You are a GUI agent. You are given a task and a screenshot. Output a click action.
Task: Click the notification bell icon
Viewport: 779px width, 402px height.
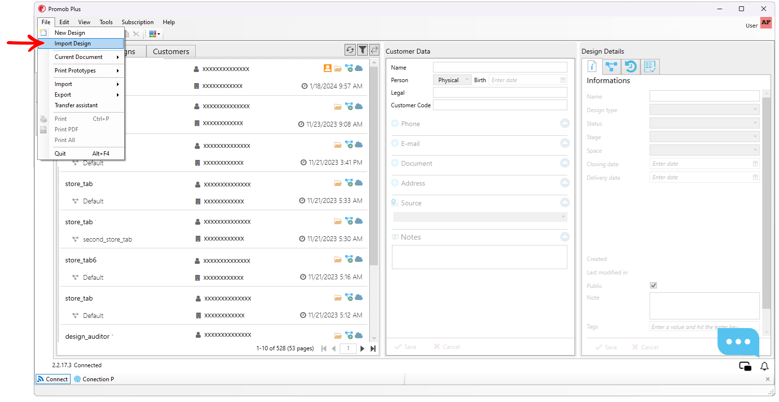(x=765, y=366)
